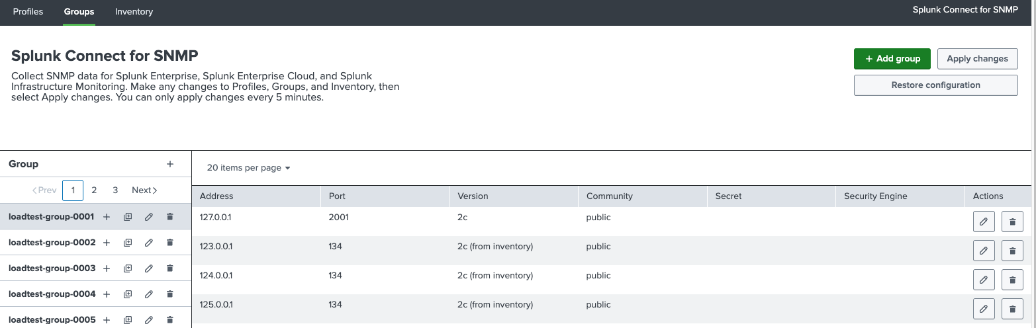
Task: Delete loadtest-group-0004 group
Action: 170,294
